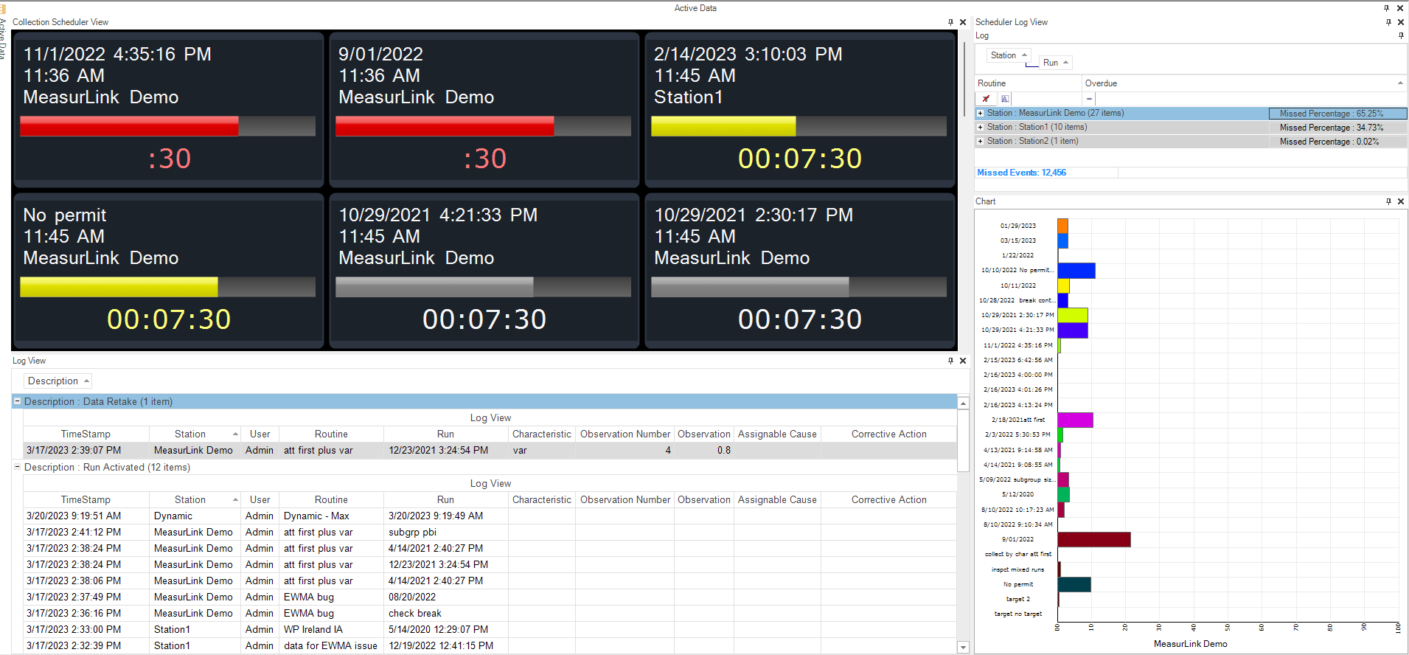Sort Data Retake table by Station header
The image size is (1409, 655).
[x=195, y=434]
